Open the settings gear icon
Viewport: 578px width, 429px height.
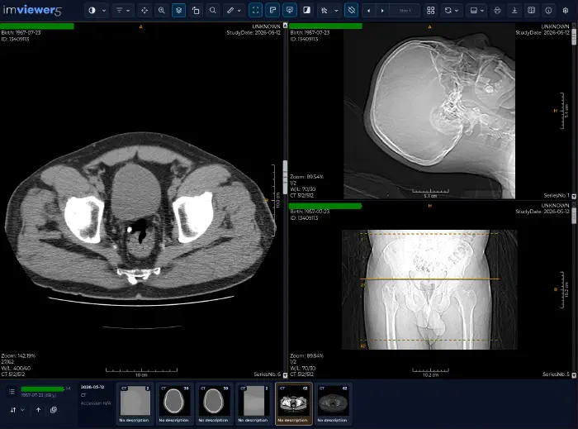(566, 10)
